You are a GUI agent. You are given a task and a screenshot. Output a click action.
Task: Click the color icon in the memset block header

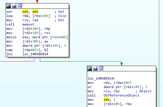click(9, 6)
